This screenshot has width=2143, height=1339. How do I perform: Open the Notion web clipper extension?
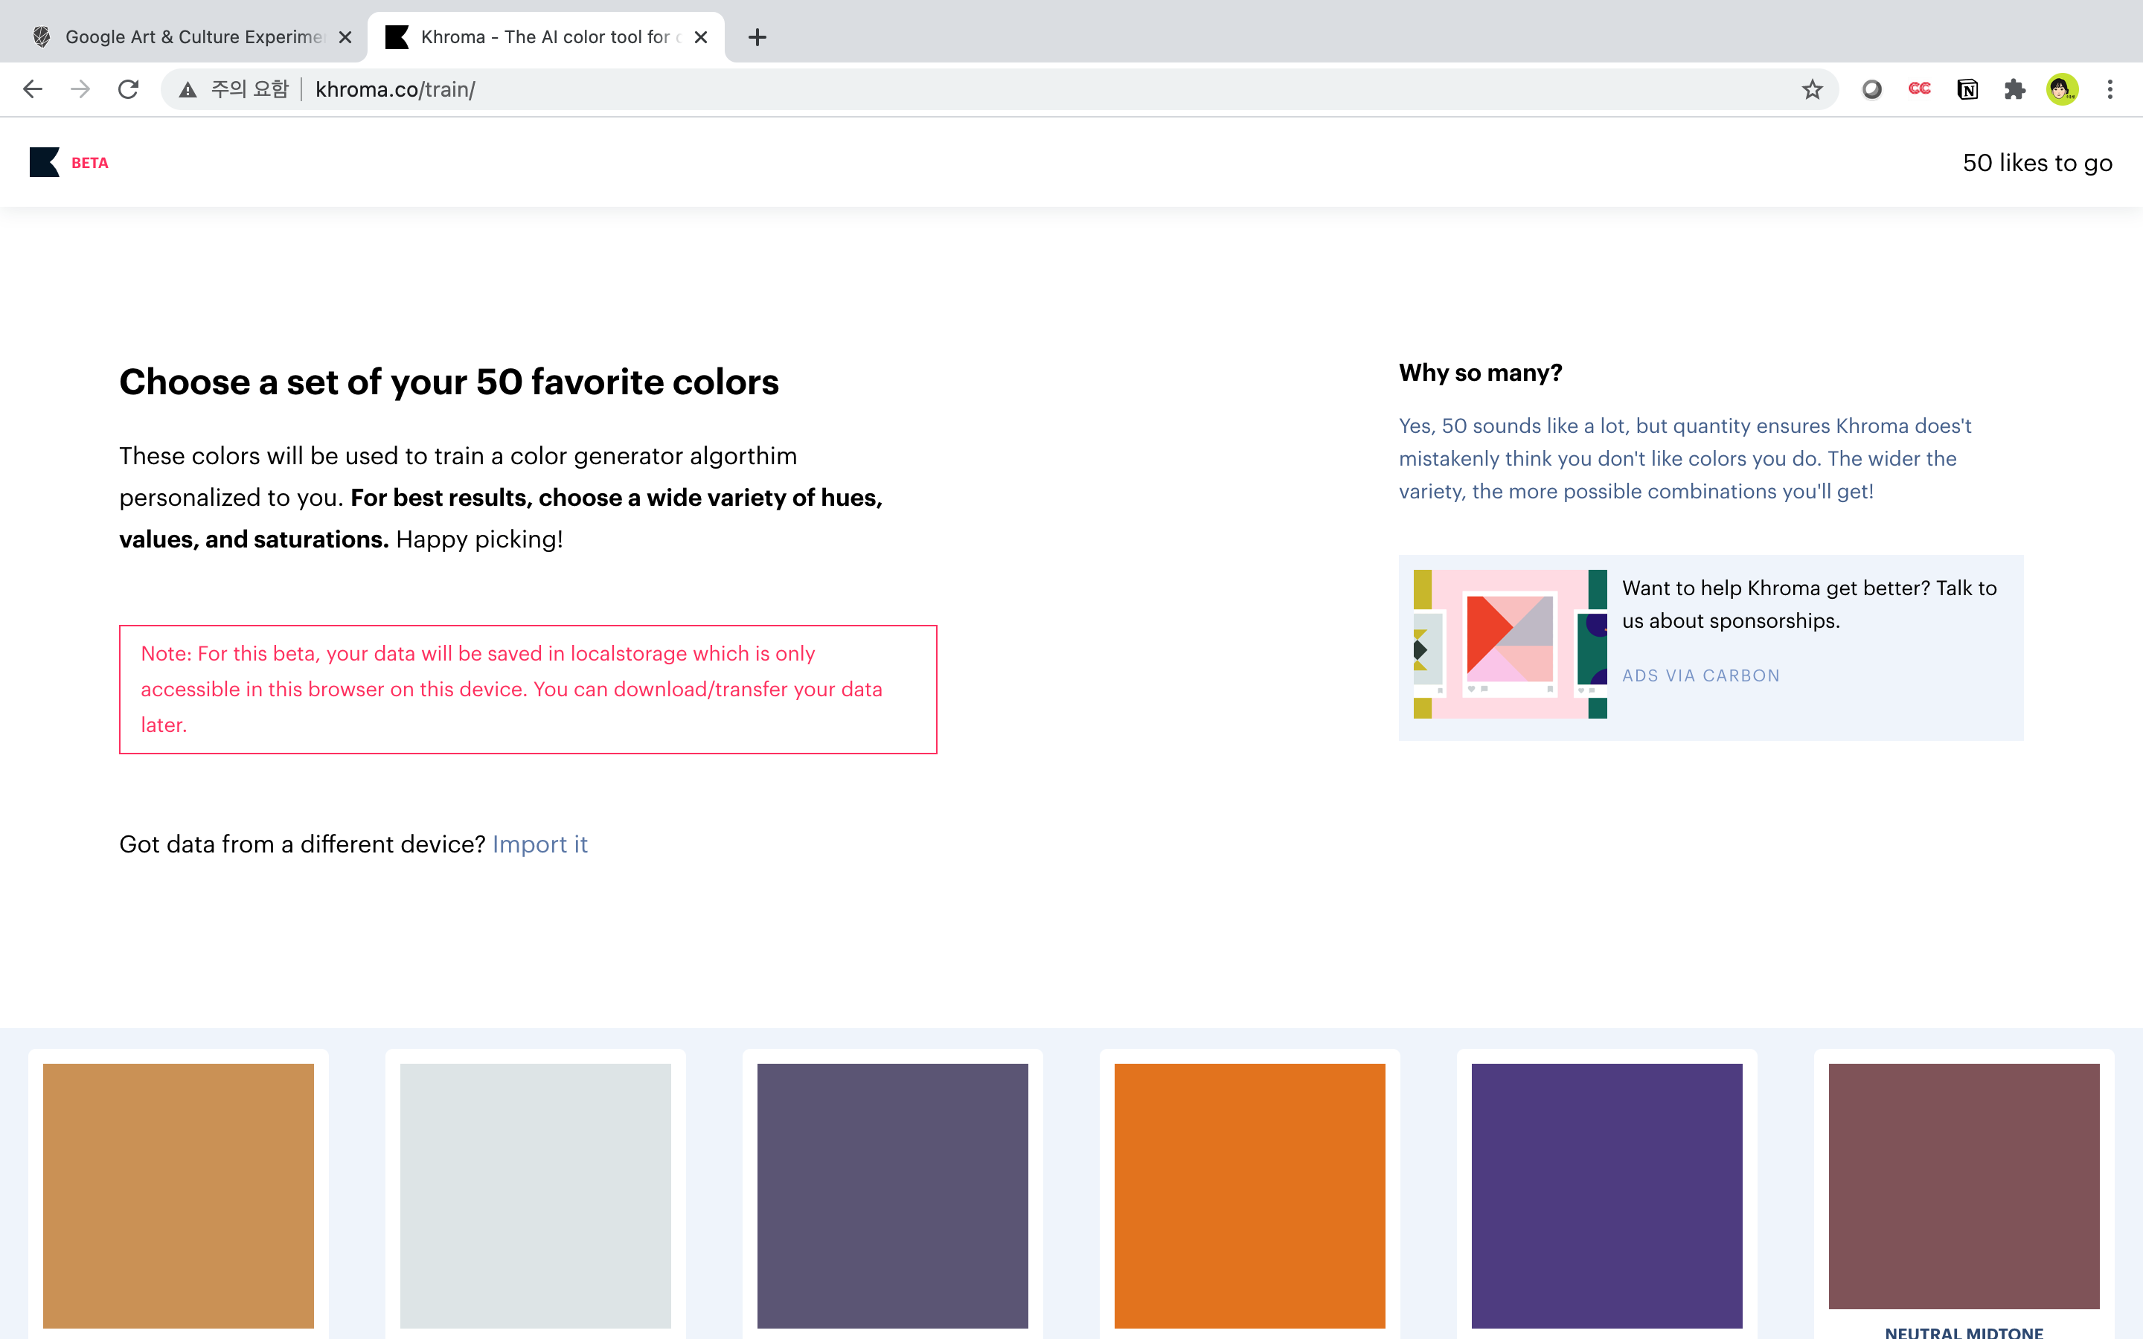[x=1967, y=89]
